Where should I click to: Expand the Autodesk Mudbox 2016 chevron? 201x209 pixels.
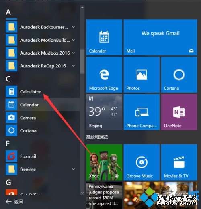coord(73,53)
